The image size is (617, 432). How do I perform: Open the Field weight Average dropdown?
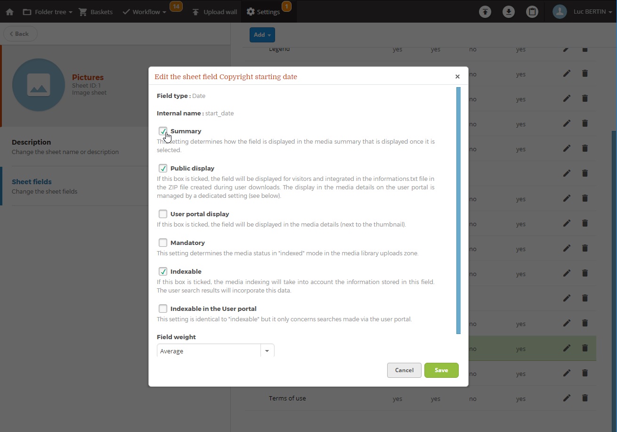tap(215, 350)
